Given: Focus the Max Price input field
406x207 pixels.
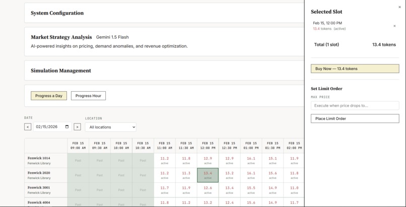Looking at the screenshot, I should 355,106.
